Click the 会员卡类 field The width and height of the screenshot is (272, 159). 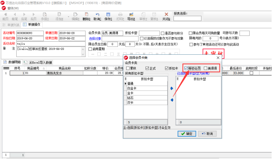(x=112, y=33)
